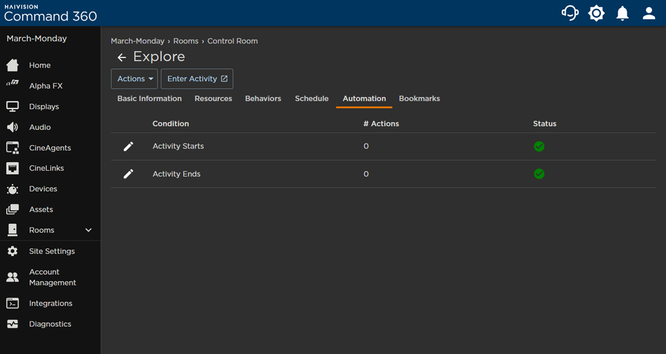Click the Activity Ends condition text
The image size is (666, 354).
[x=177, y=174]
